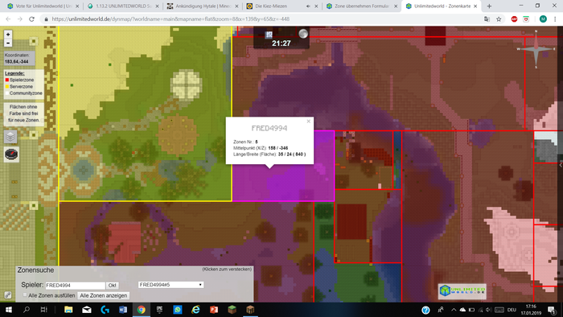Open the Chrome profile avatar M
Viewport: 563px width, 317px height.
pos(543,19)
